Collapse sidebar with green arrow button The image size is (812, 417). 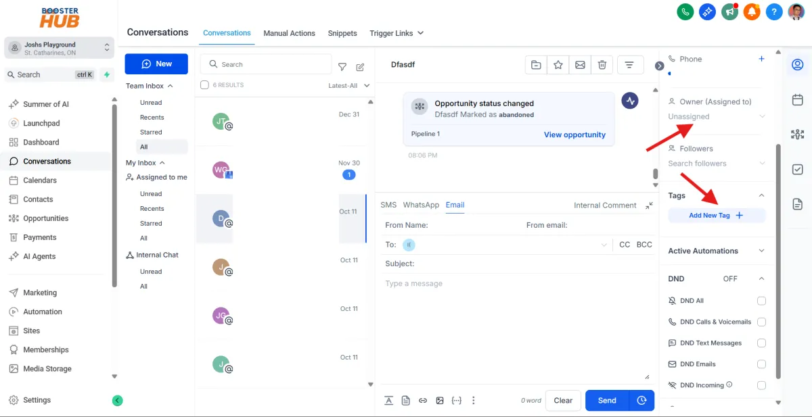(x=117, y=400)
